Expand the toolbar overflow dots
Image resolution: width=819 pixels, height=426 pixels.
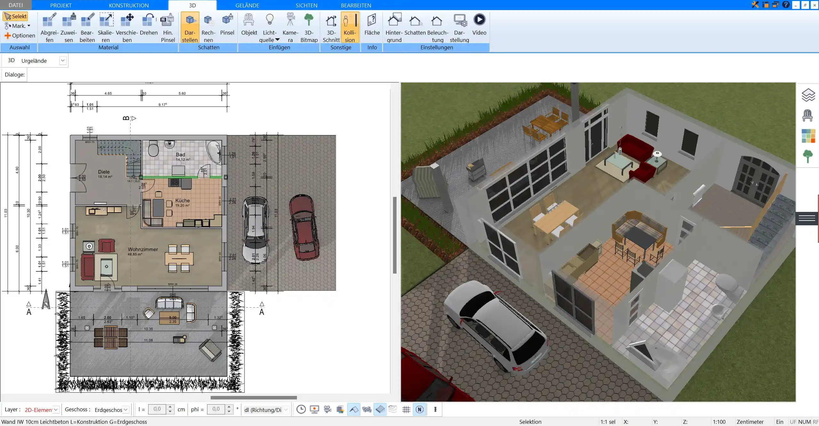pos(435,409)
